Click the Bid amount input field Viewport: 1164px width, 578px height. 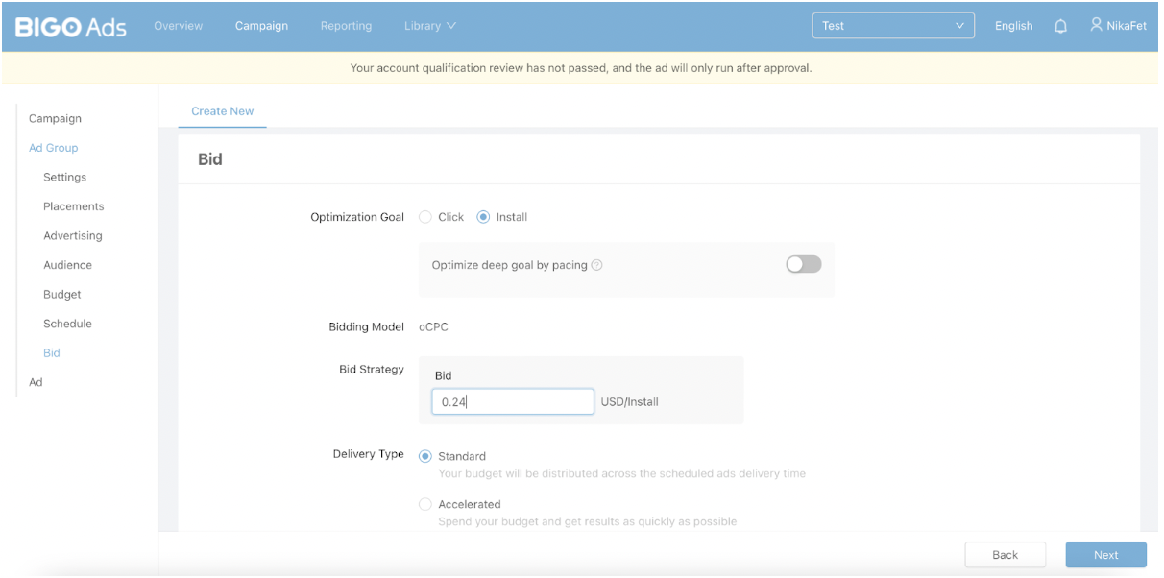tap(513, 402)
